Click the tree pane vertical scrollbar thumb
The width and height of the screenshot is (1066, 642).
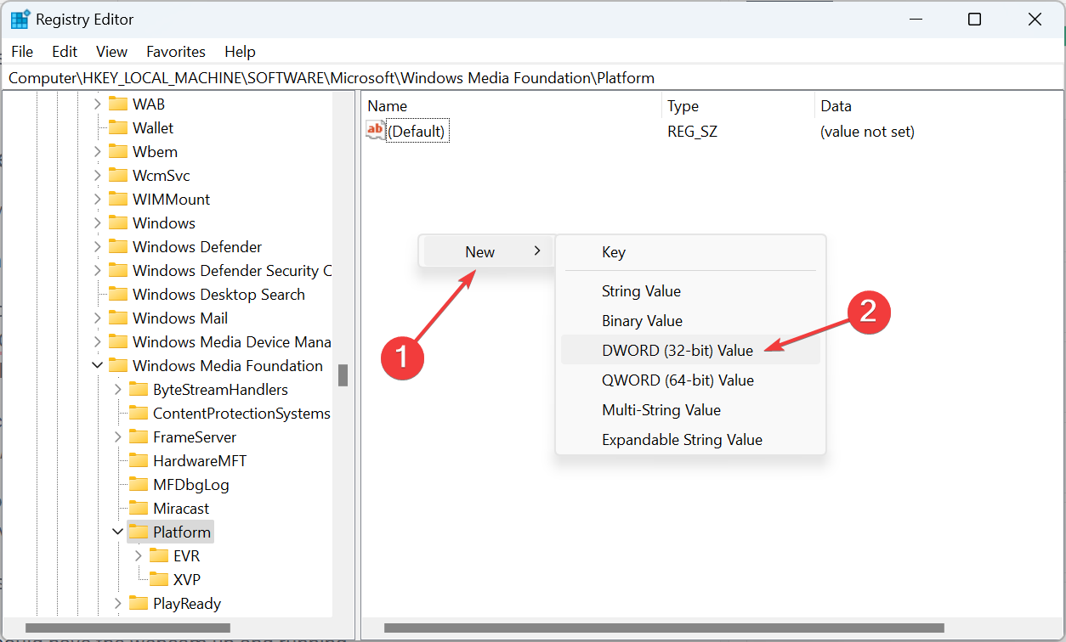coord(343,375)
